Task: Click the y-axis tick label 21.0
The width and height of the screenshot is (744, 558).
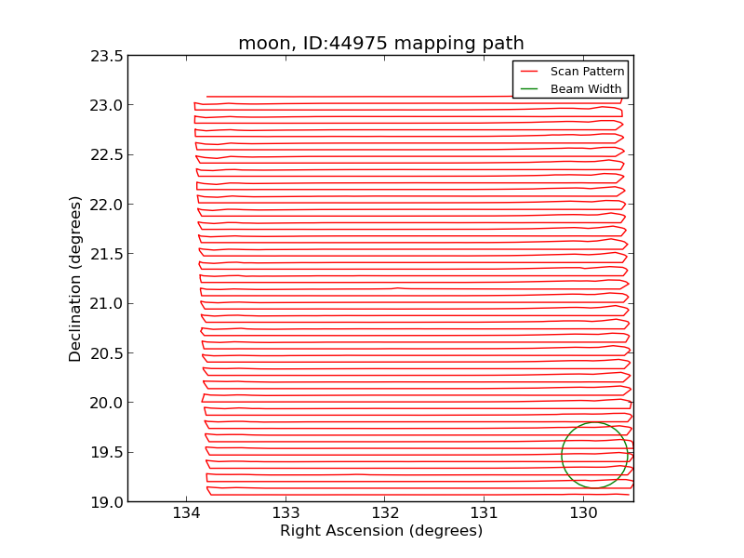Action: (107, 304)
